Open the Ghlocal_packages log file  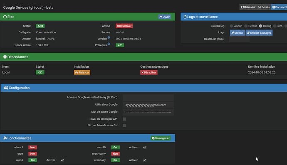pyautogui.click(x=259, y=33)
